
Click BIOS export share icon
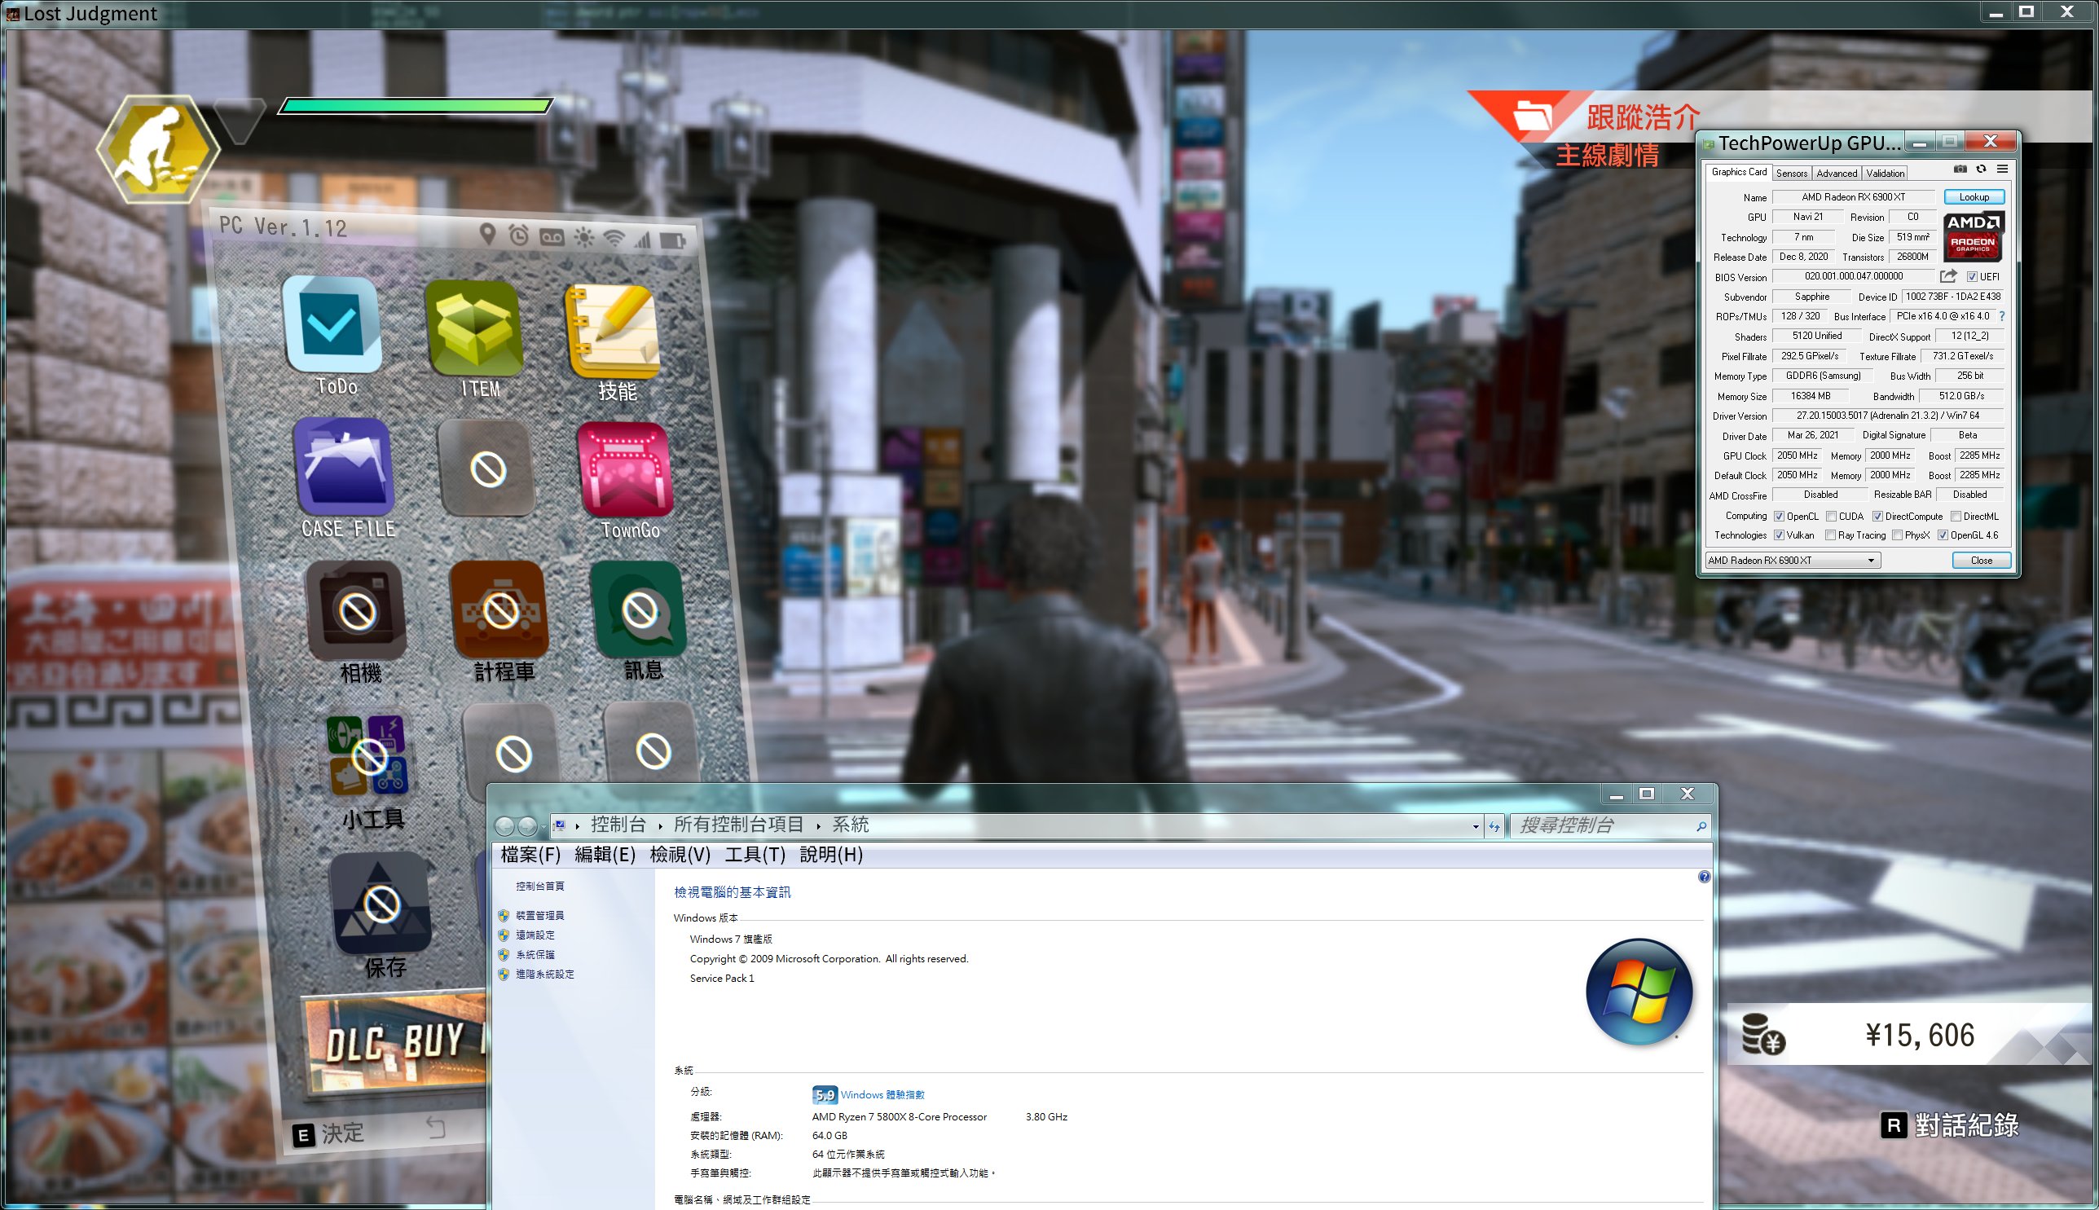(1947, 276)
